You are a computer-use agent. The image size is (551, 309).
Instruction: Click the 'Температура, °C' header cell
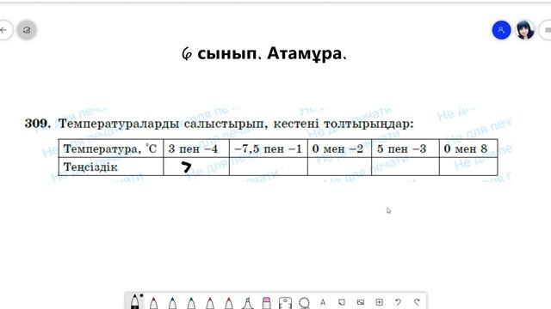click(111, 148)
